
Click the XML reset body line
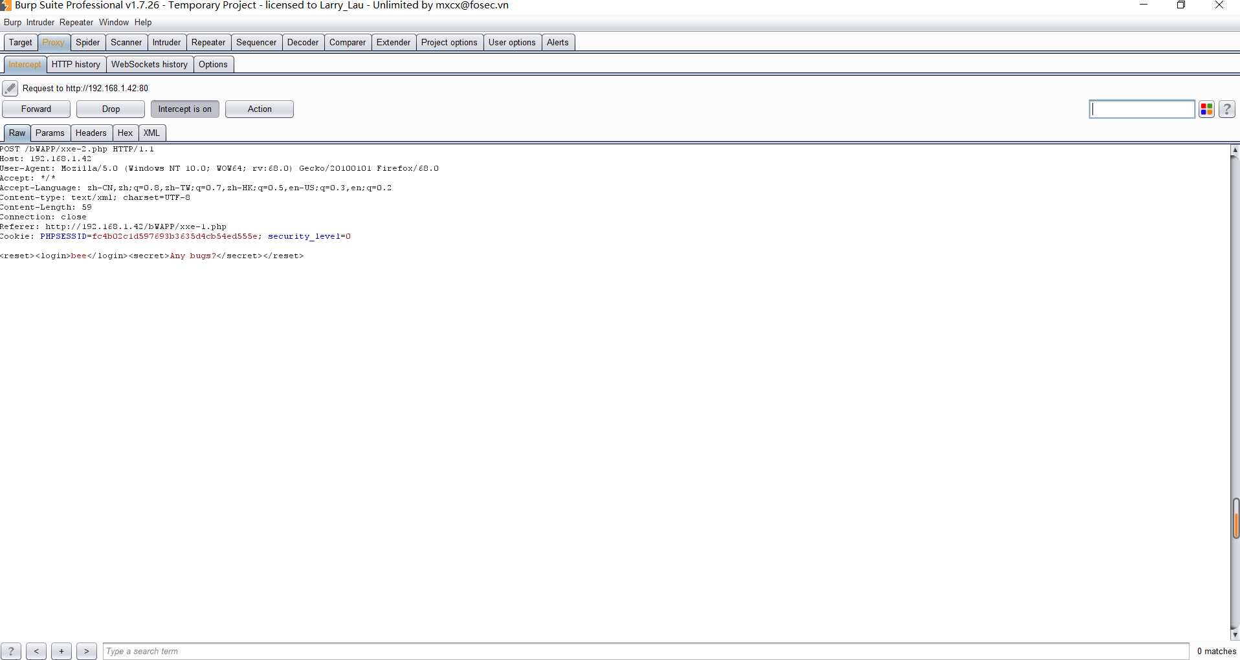tap(152, 256)
